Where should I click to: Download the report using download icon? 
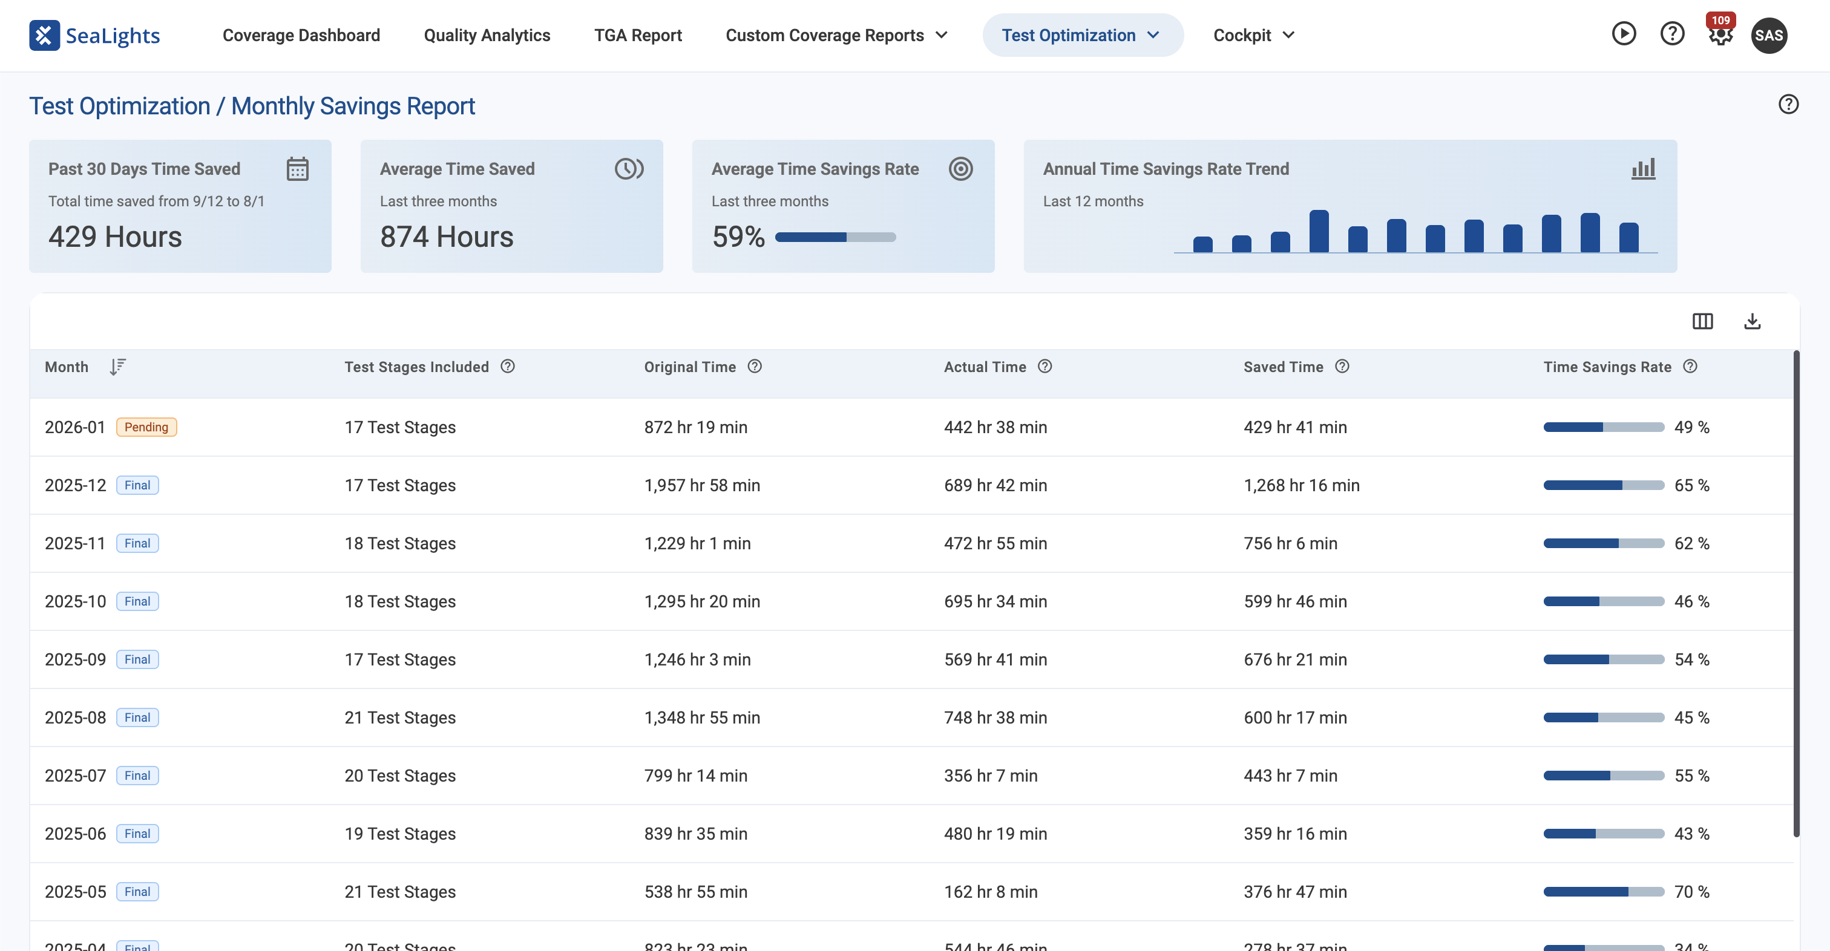click(1752, 321)
